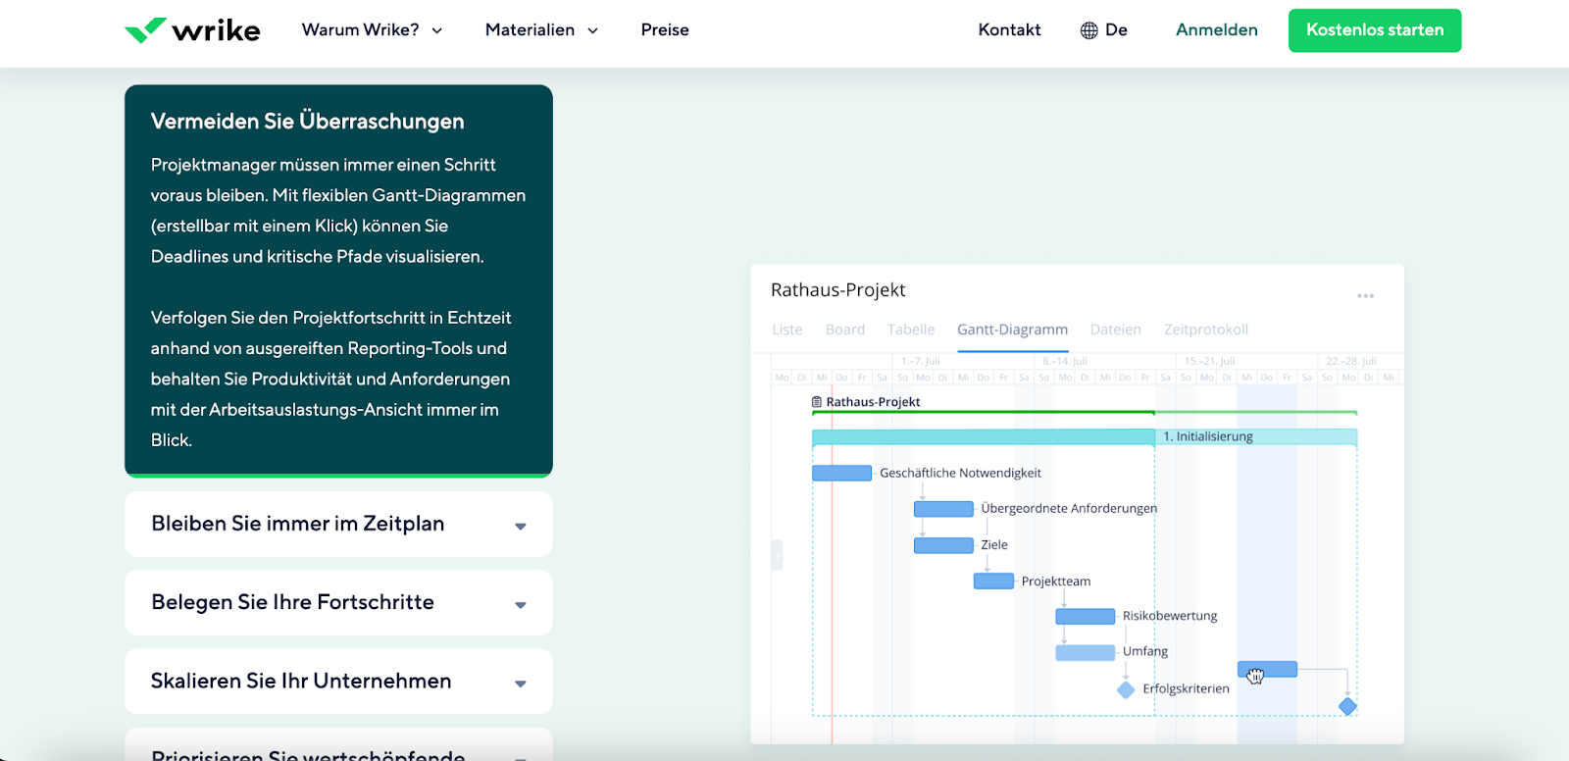
Task: Select the Risikobewertung task bar
Action: [1085, 617]
